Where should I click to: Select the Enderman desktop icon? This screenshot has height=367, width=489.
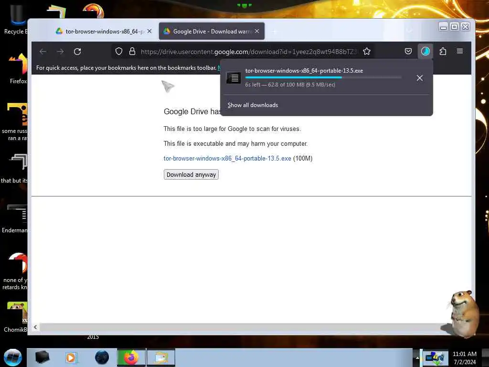tap(15, 218)
